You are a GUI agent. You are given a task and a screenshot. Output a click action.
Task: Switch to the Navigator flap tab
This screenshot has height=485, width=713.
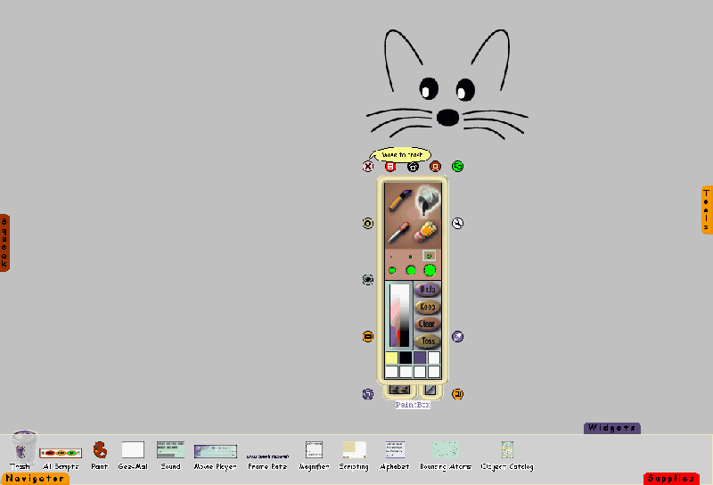point(36,479)
